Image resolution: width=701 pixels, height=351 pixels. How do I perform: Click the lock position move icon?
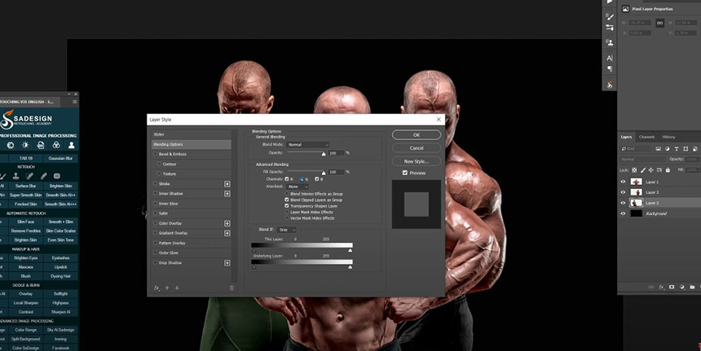point(651,170)
